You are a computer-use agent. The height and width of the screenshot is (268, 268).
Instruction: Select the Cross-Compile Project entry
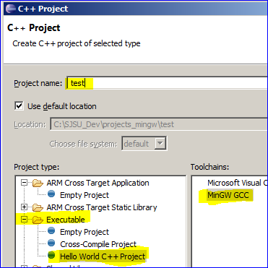click(98, 244)
